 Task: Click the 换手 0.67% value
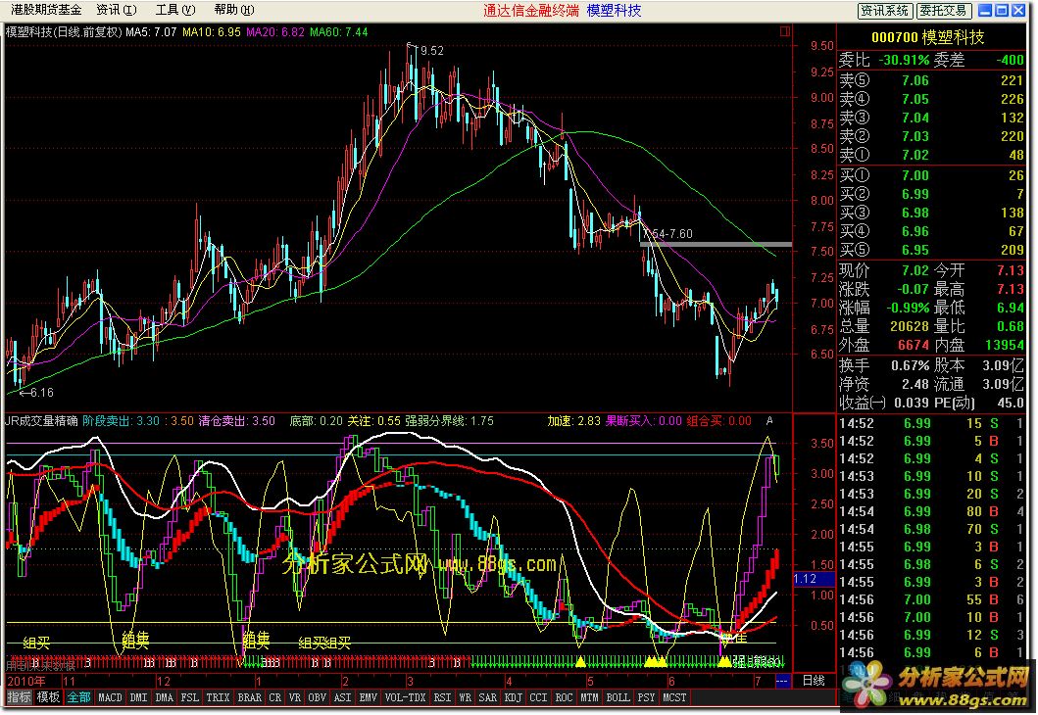tap(911, 365)
